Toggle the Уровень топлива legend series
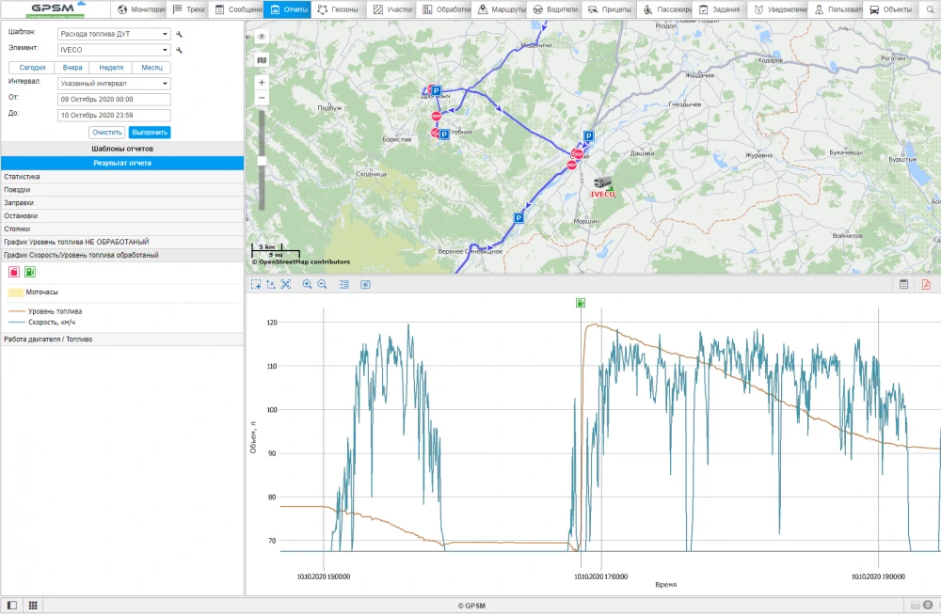The image size is (941, 616). click(54, 311)
